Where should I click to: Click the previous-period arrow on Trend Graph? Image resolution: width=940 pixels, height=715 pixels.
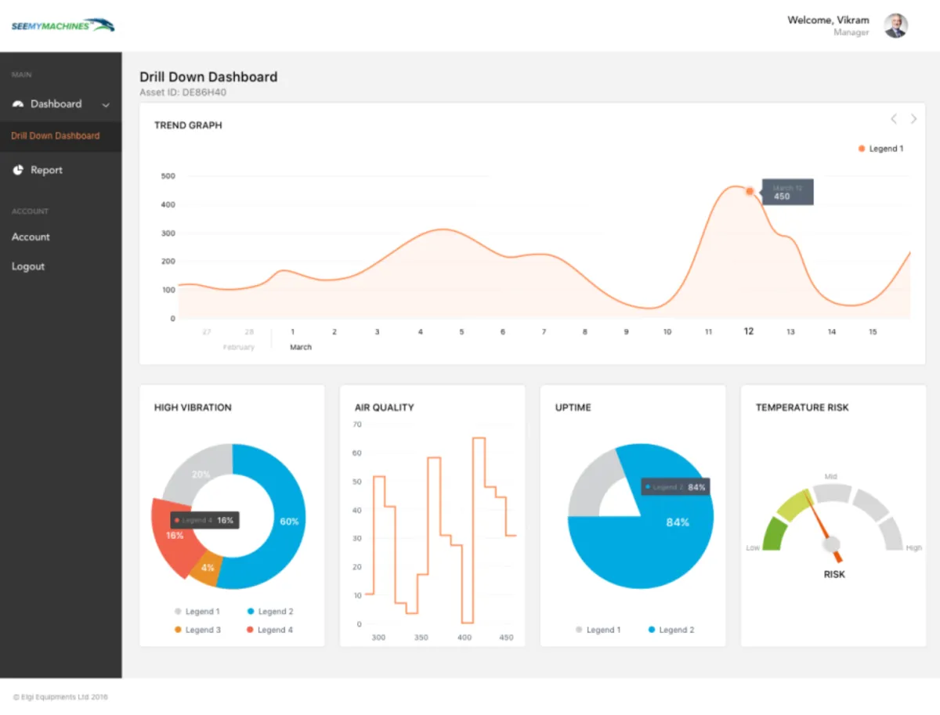point(893,119)
